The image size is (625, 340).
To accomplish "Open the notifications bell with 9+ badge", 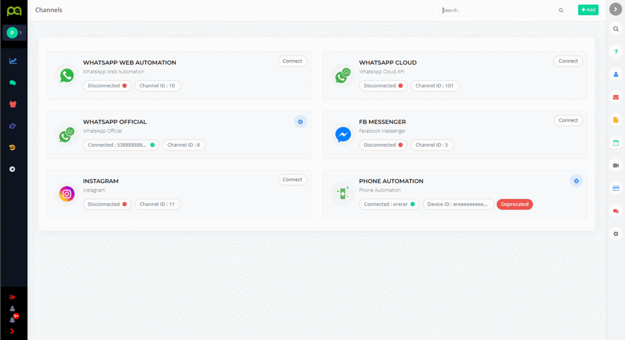I will pos(13,319).
